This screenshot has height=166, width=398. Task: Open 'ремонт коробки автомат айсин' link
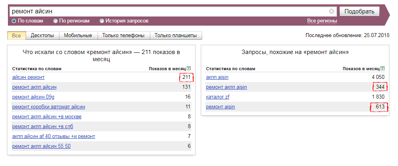pos(48,107)
